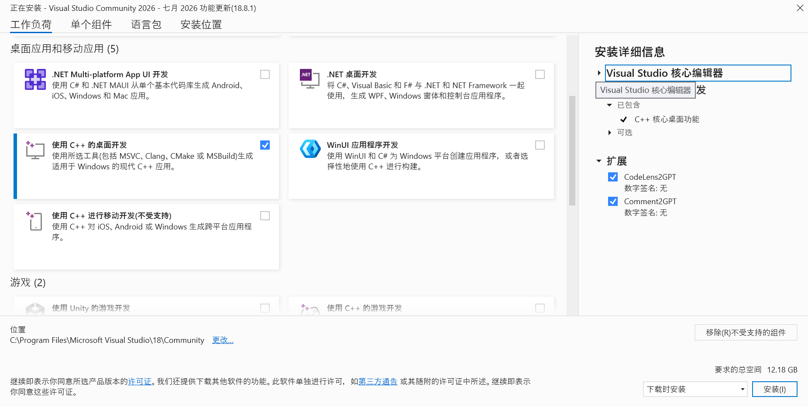Select C++ 核心桌面功能 included component
This screenshot has height=407, width=808.
click(667, 120)
